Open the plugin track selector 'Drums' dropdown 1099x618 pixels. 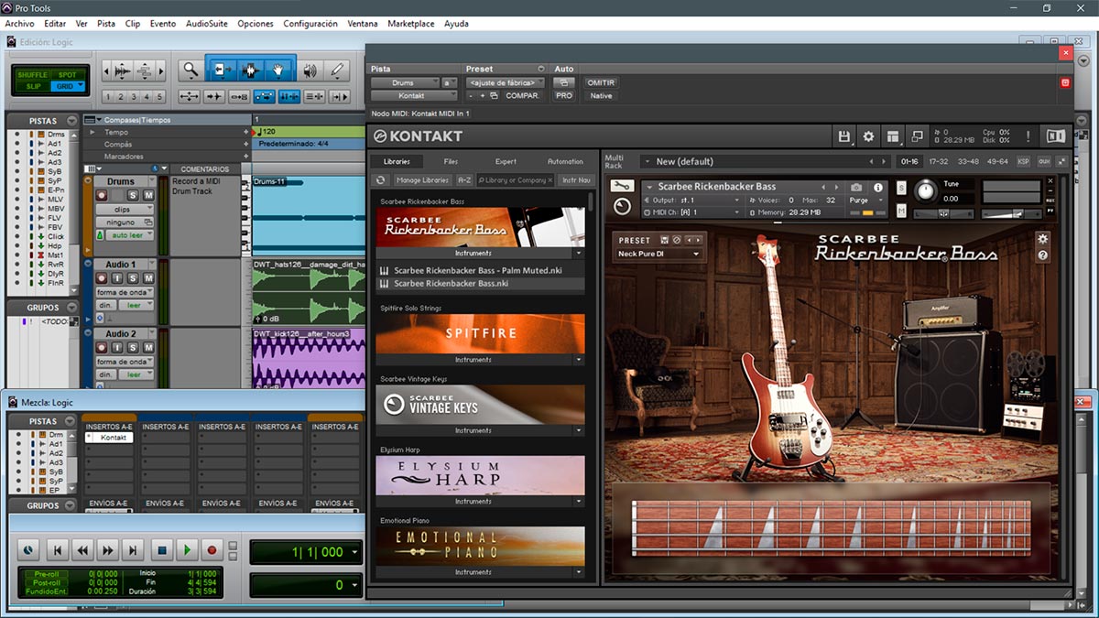pos(406,82)
